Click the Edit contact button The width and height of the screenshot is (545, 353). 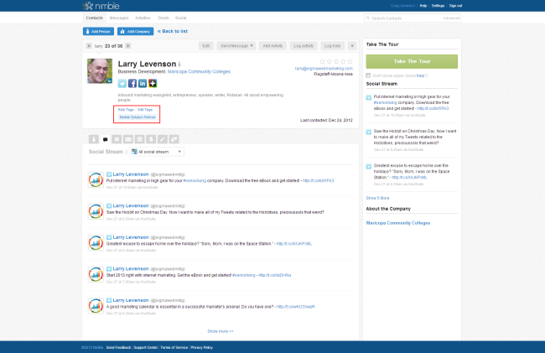click(x=206, y=46)
